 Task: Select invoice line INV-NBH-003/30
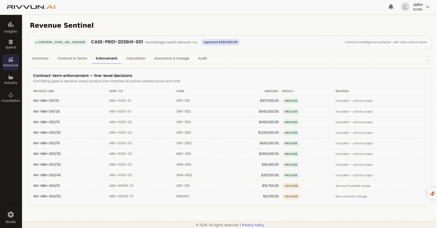point(47,165)
